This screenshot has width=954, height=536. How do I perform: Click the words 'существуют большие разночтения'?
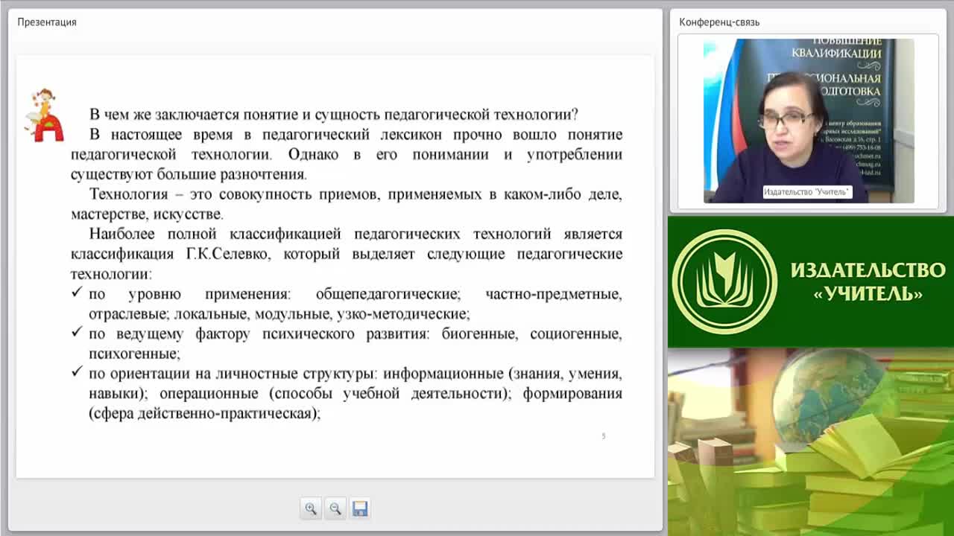coord(189,175)
